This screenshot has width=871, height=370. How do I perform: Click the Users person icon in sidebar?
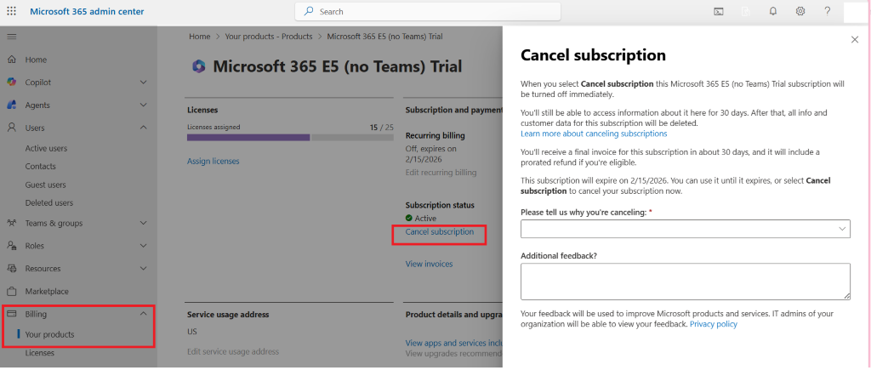(x=11, y=128)
